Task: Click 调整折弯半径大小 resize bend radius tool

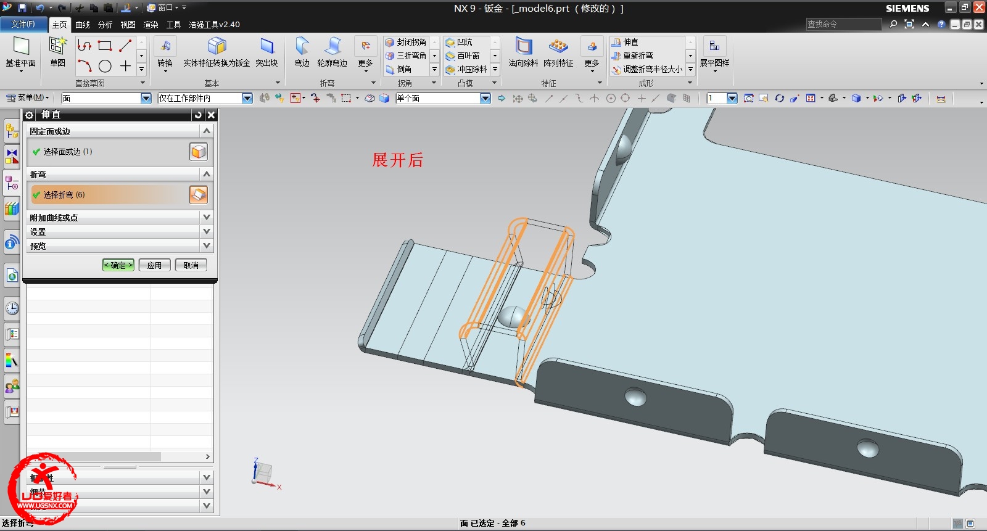Action: pos(647,69)
